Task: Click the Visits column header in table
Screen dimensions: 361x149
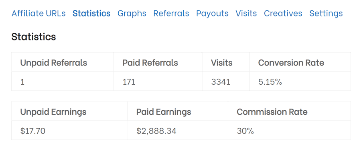Action: pos(222,63)
